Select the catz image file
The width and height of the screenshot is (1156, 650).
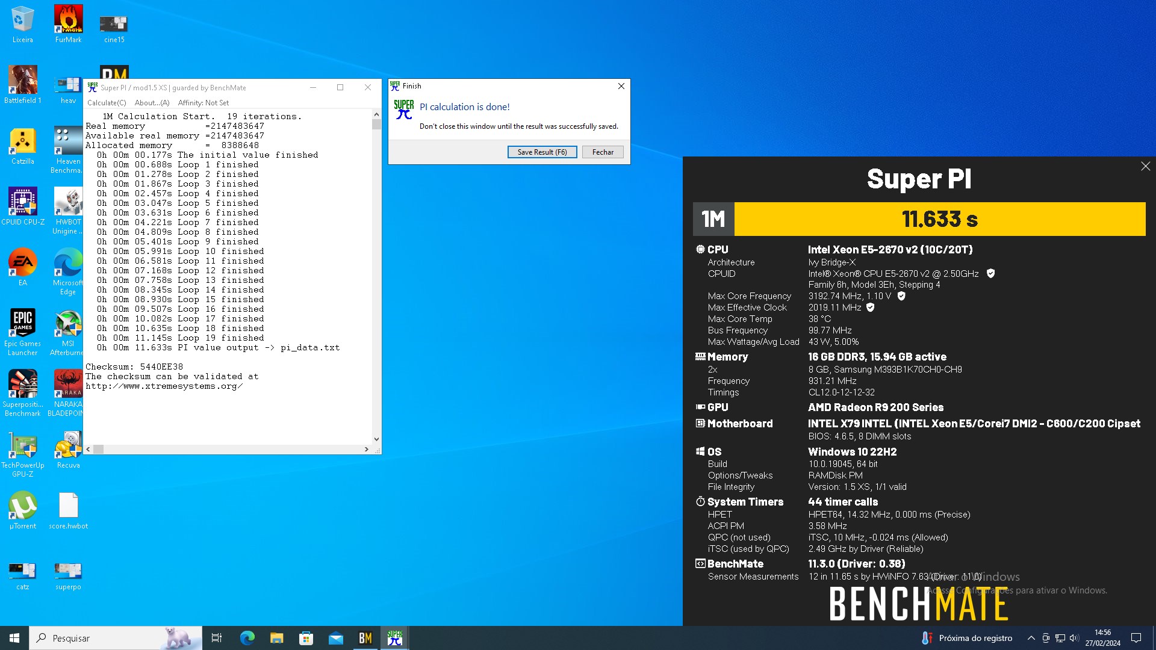pos(22,575)
